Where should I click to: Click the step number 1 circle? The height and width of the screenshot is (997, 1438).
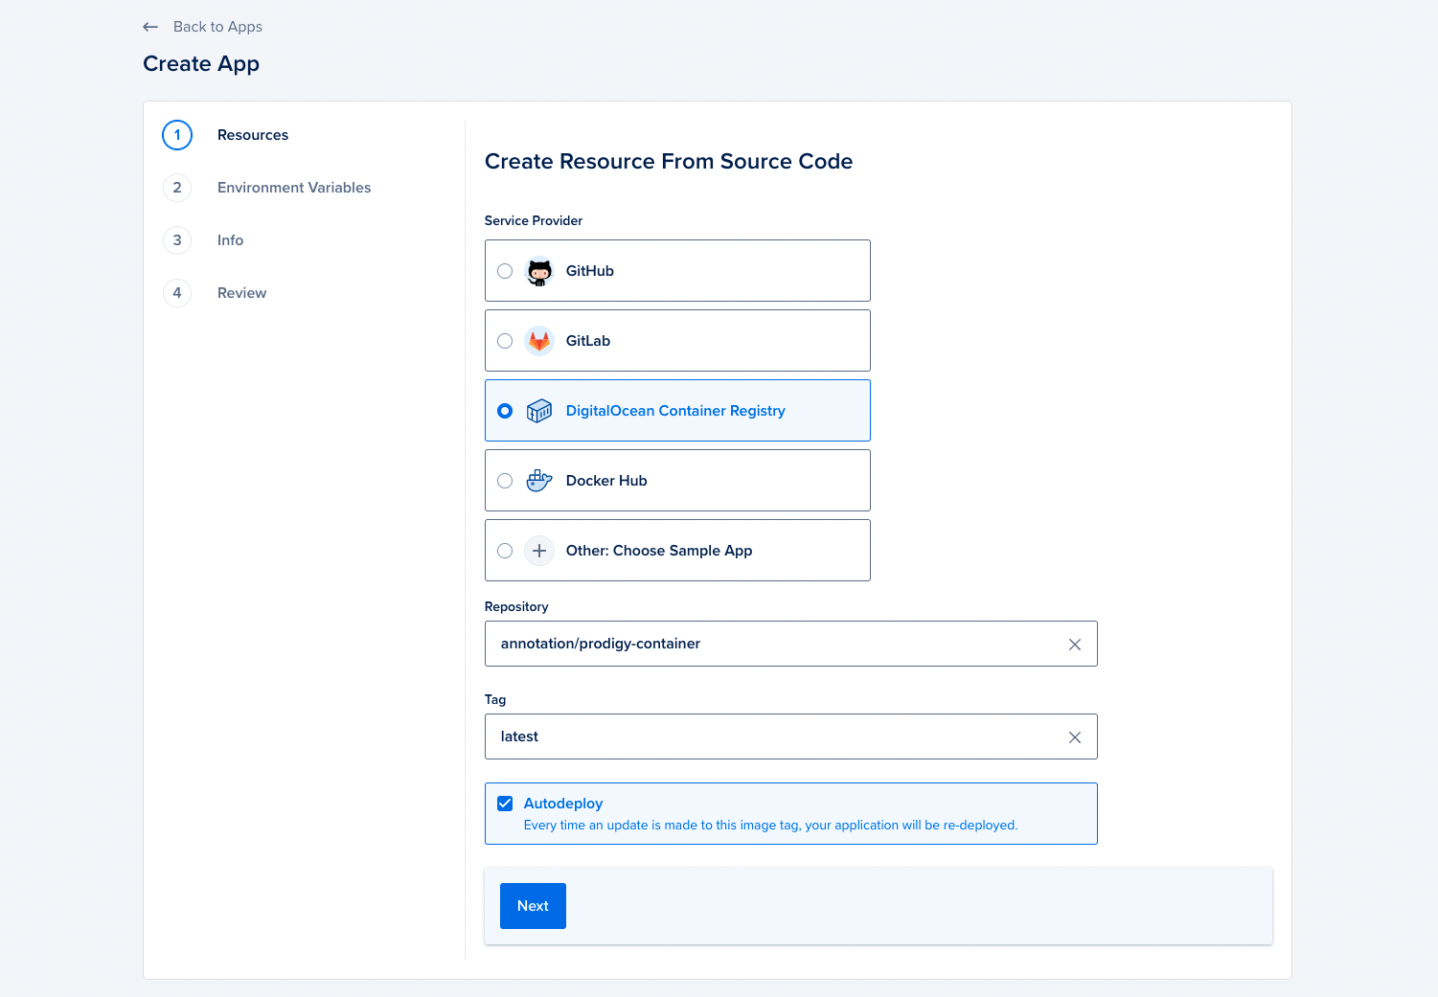pos(177,135)
